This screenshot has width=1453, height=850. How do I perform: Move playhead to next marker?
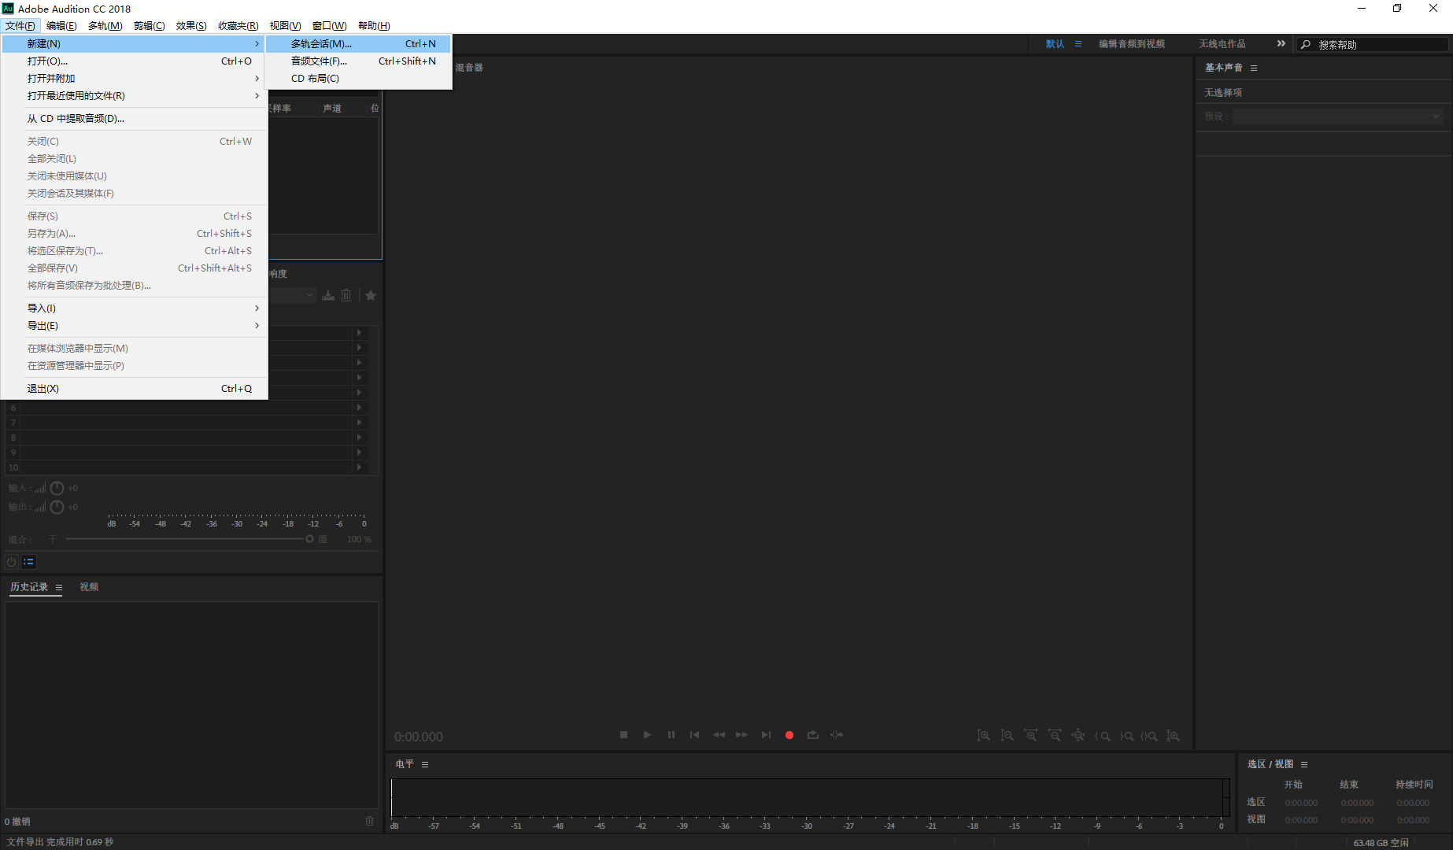pos(766,735)
